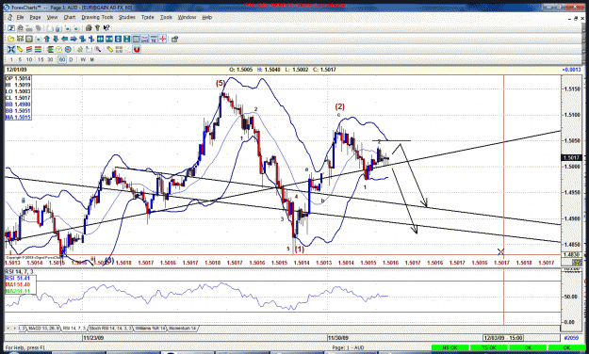Open the File menu
Screen dimensions: 589x354
click(x=20, y=17)
